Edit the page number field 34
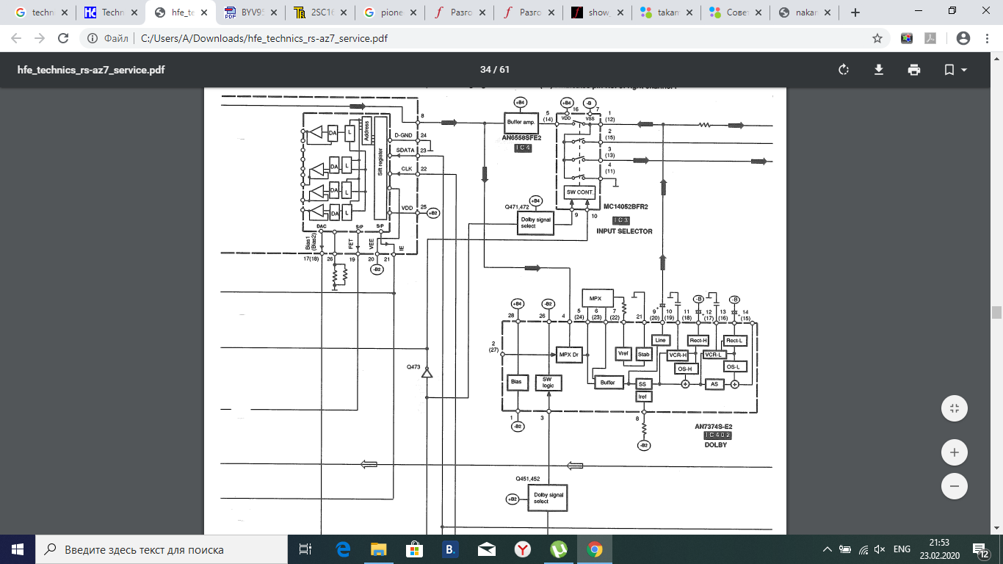 click(x=485, y=70)
